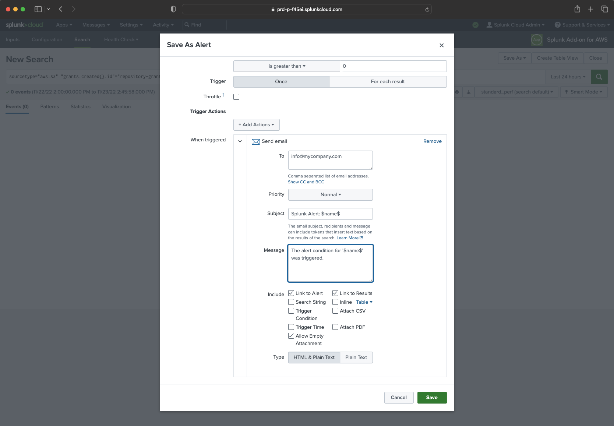614x426 pixels.
Task: Click the Splunk Cloud logo
Action: tap(24, 25)
